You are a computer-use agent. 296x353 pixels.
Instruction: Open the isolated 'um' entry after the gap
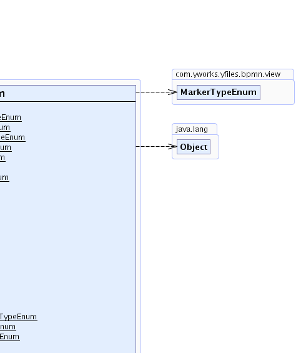4,177
